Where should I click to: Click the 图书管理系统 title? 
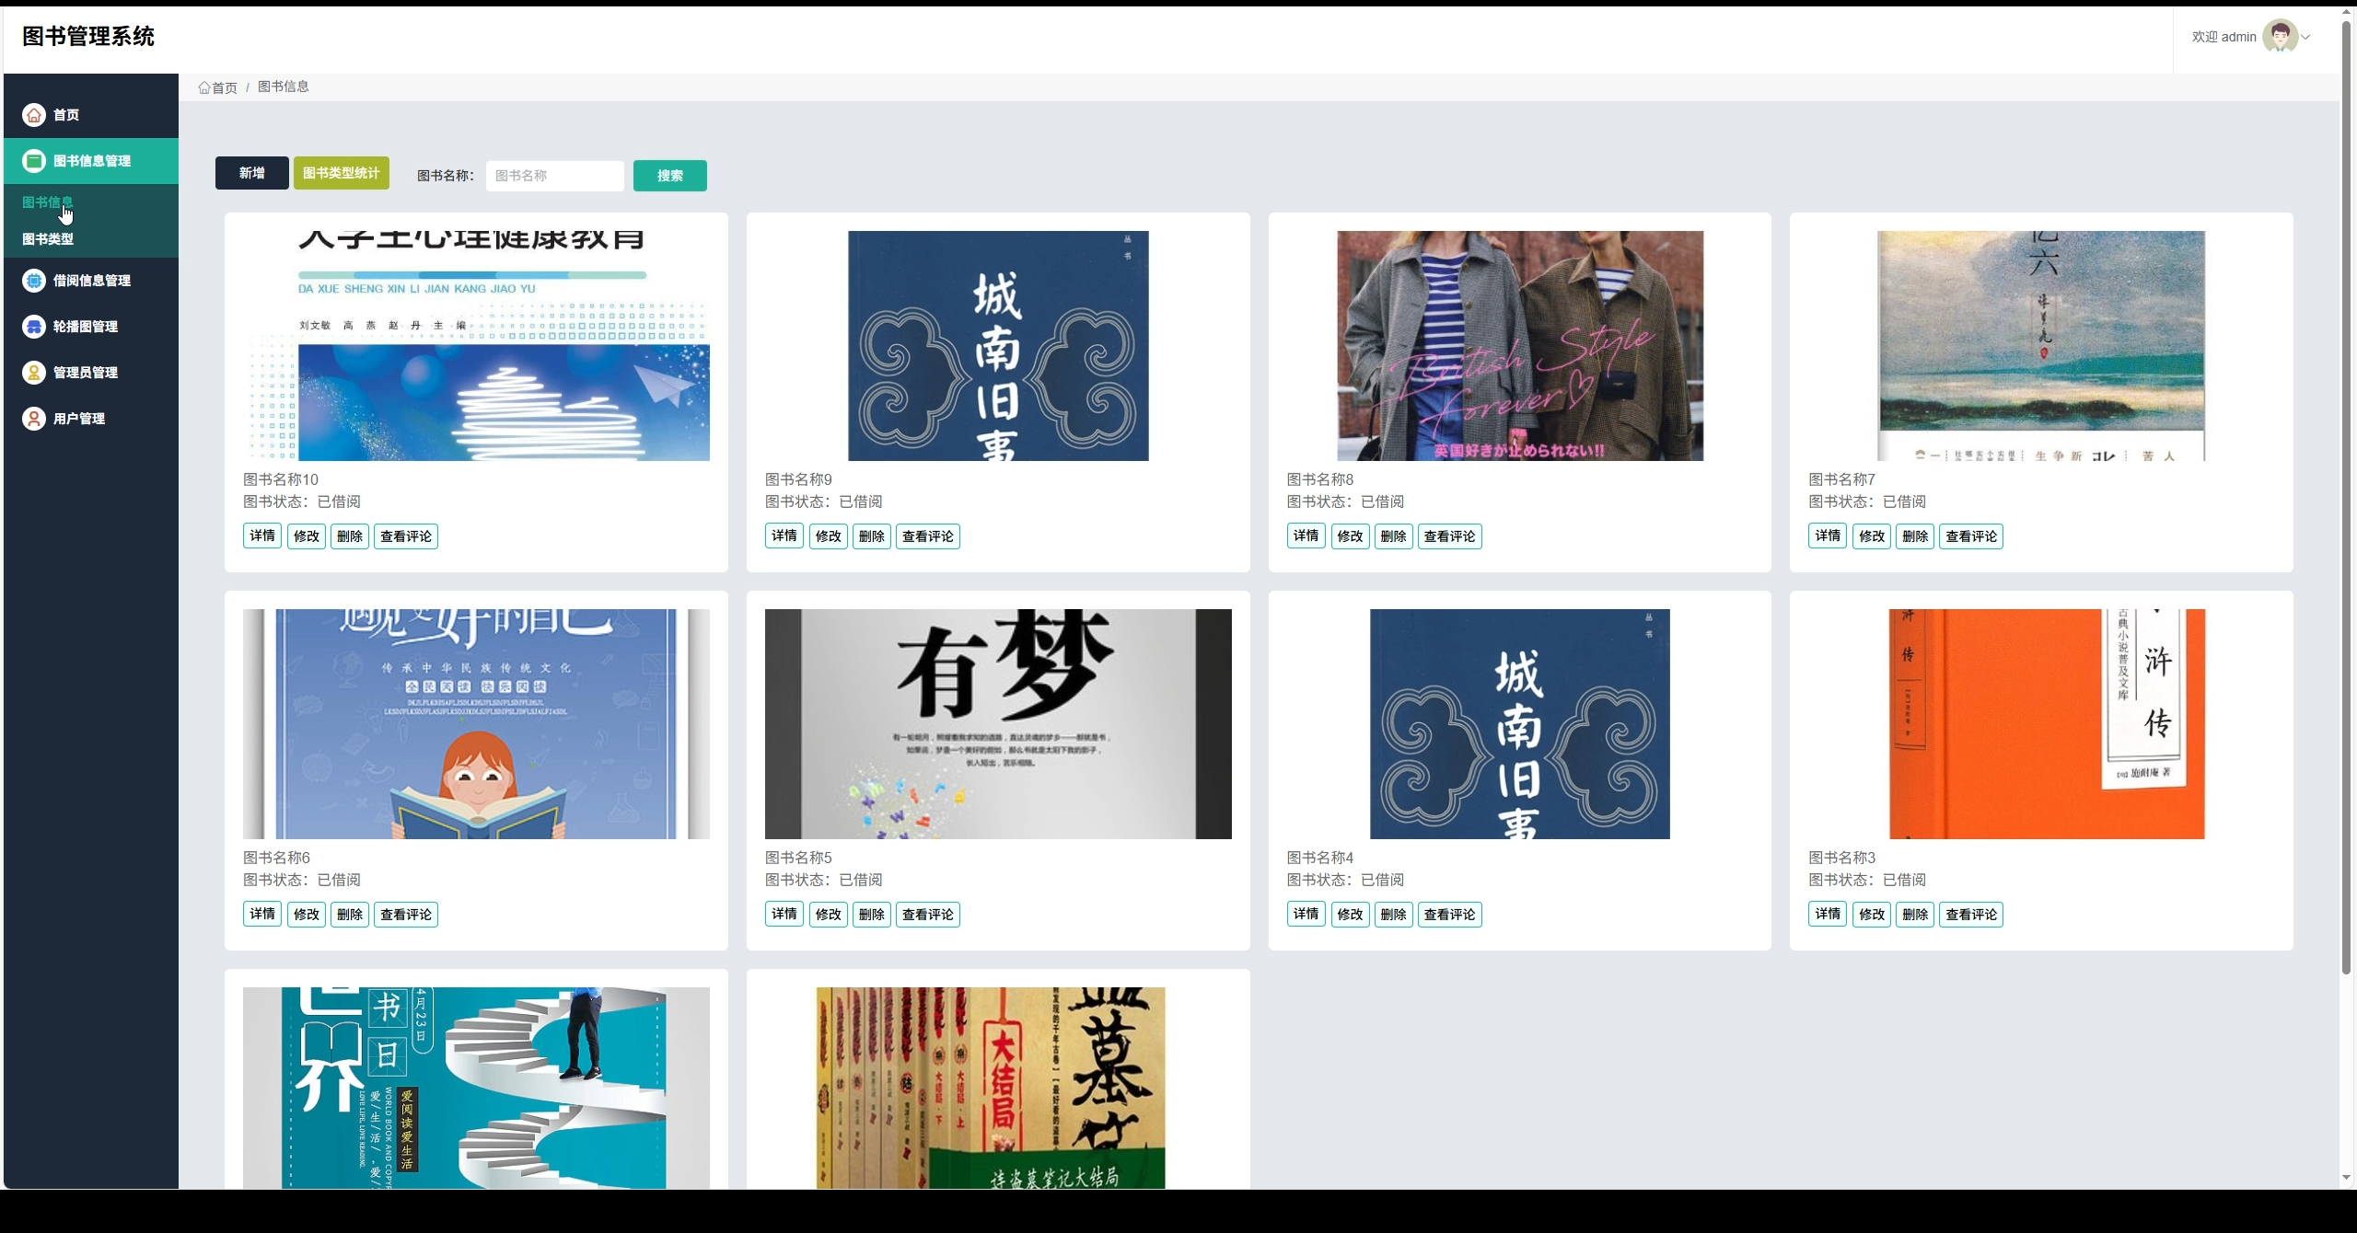click(x=88, y=37)
